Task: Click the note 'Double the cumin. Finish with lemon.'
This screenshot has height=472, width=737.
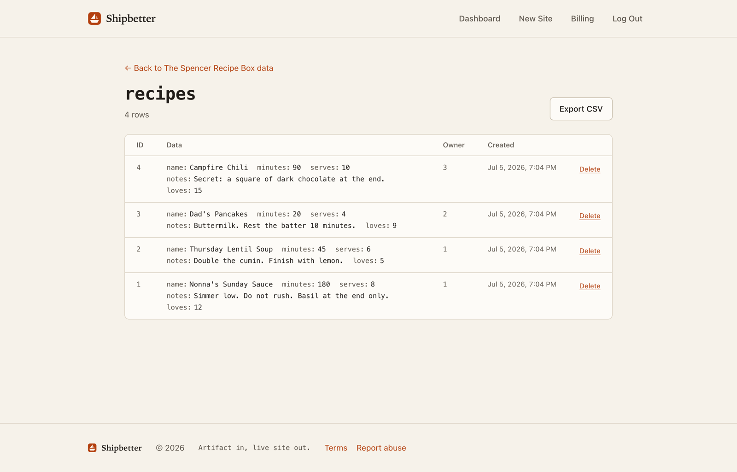Action: [269, 261]
